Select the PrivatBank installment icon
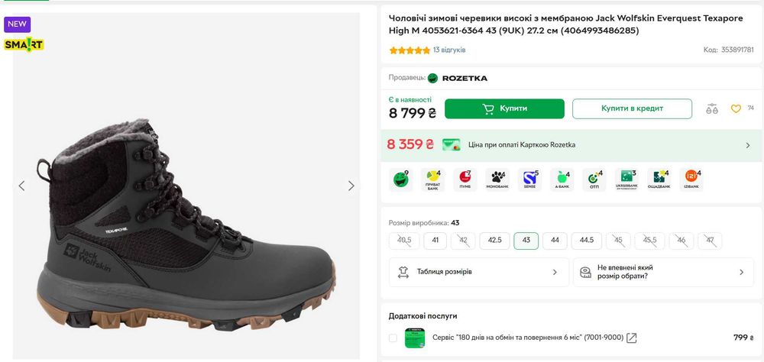This screenshot has width=764, height=362. (432, 180)
